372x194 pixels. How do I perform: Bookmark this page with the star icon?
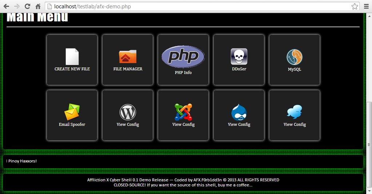(x=355, y=7)
